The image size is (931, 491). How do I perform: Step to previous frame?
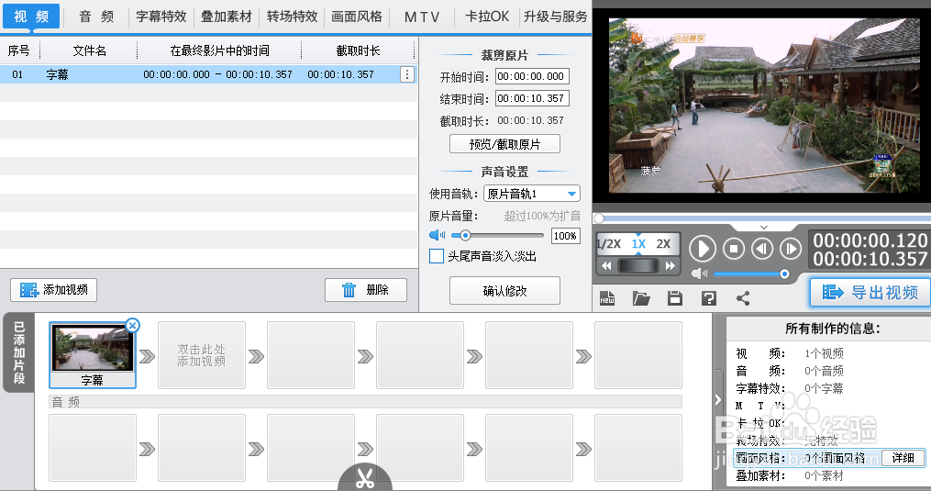(762, 249)
